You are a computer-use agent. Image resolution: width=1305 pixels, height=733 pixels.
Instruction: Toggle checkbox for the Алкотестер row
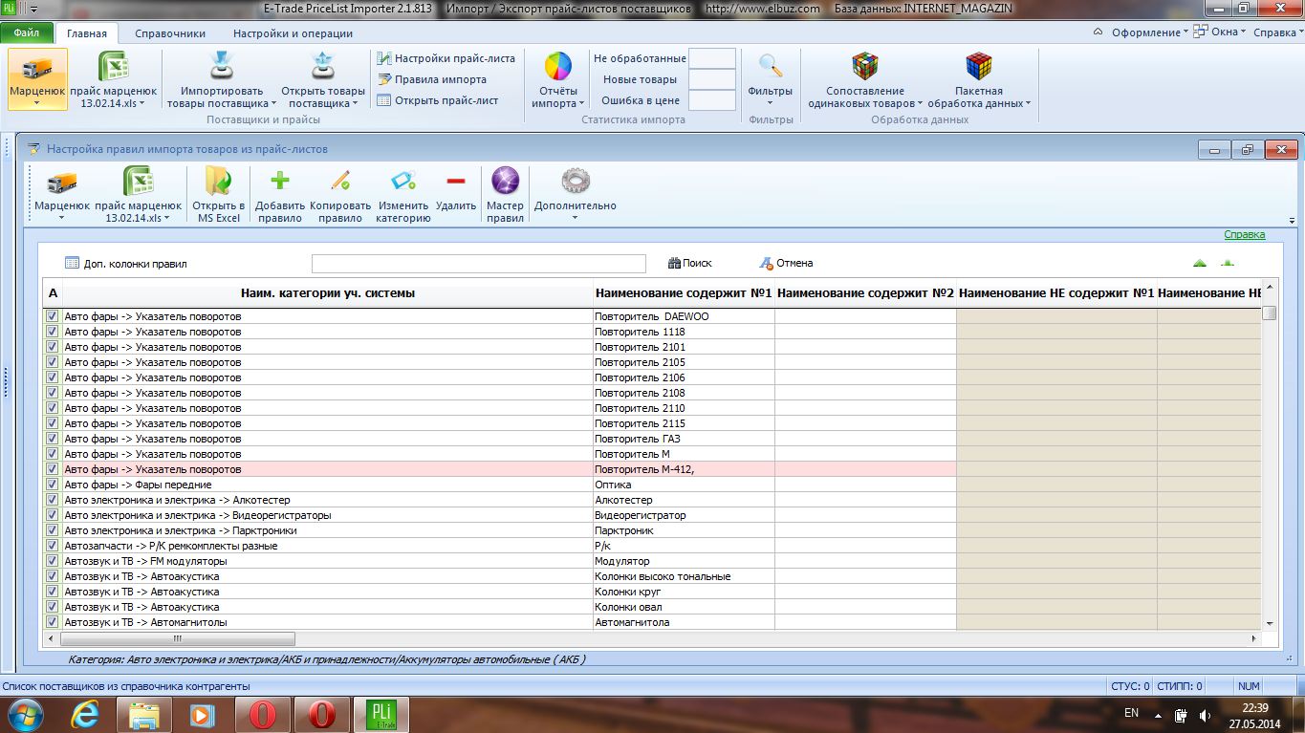tap(53, 500)
